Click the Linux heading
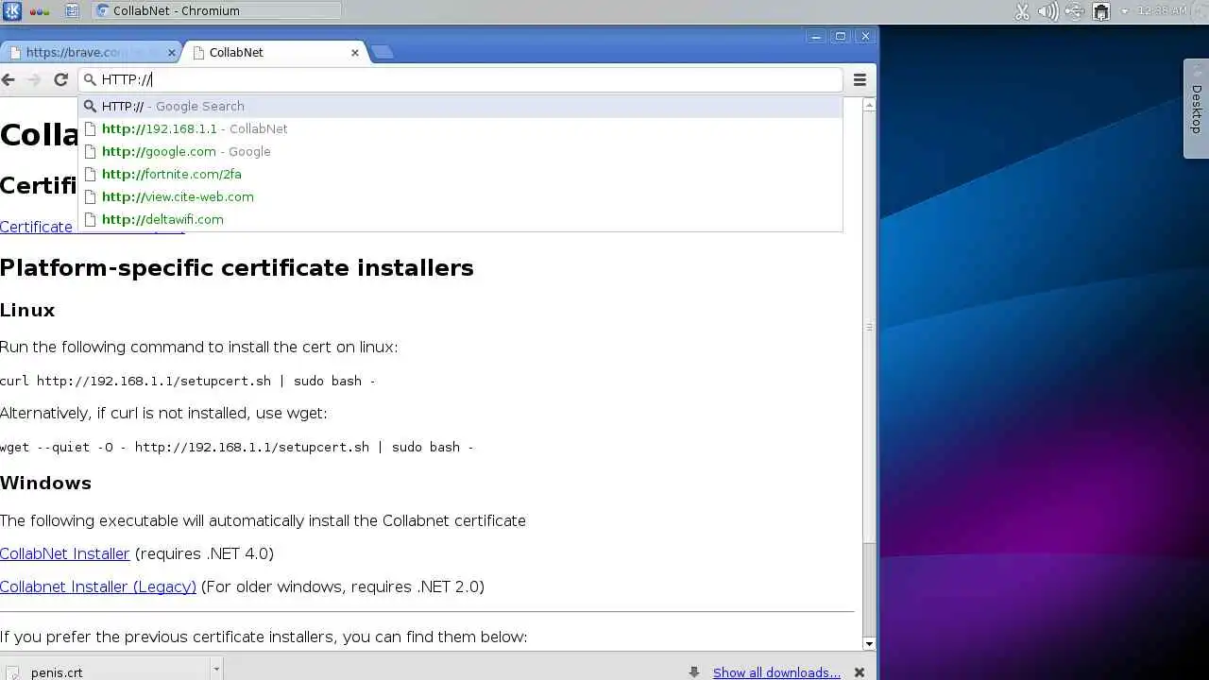The width and height of the screenshot is (1209, 680). (x=27, y=311)
